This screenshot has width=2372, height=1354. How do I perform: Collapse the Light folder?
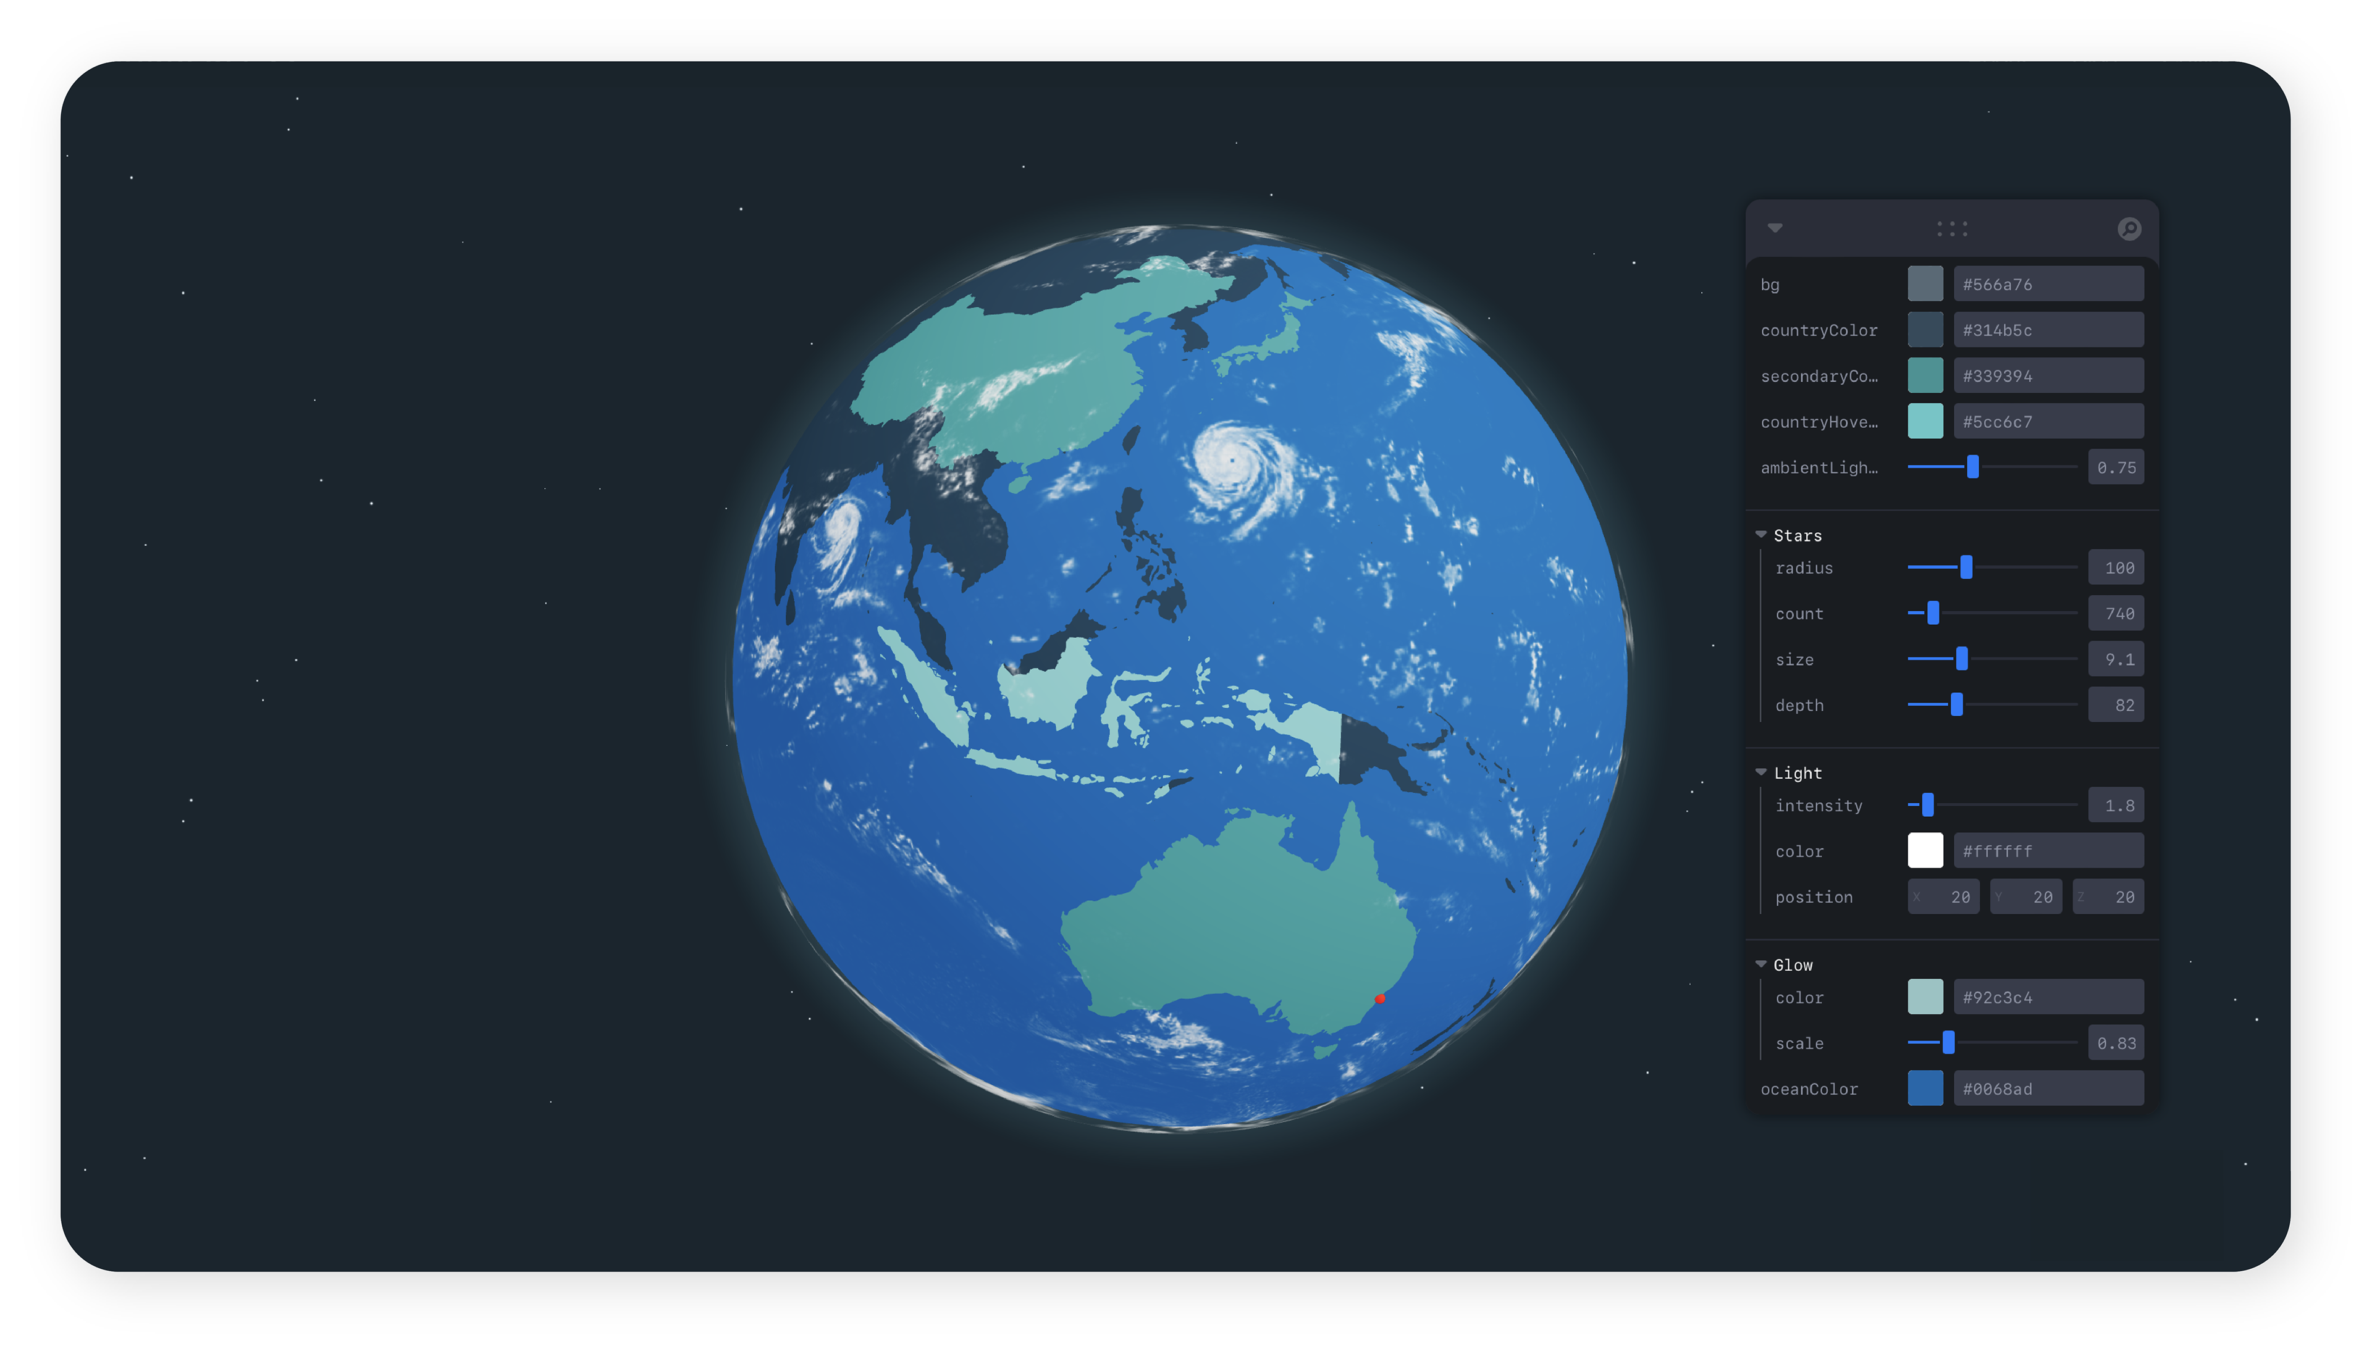tap(1761, 773)
